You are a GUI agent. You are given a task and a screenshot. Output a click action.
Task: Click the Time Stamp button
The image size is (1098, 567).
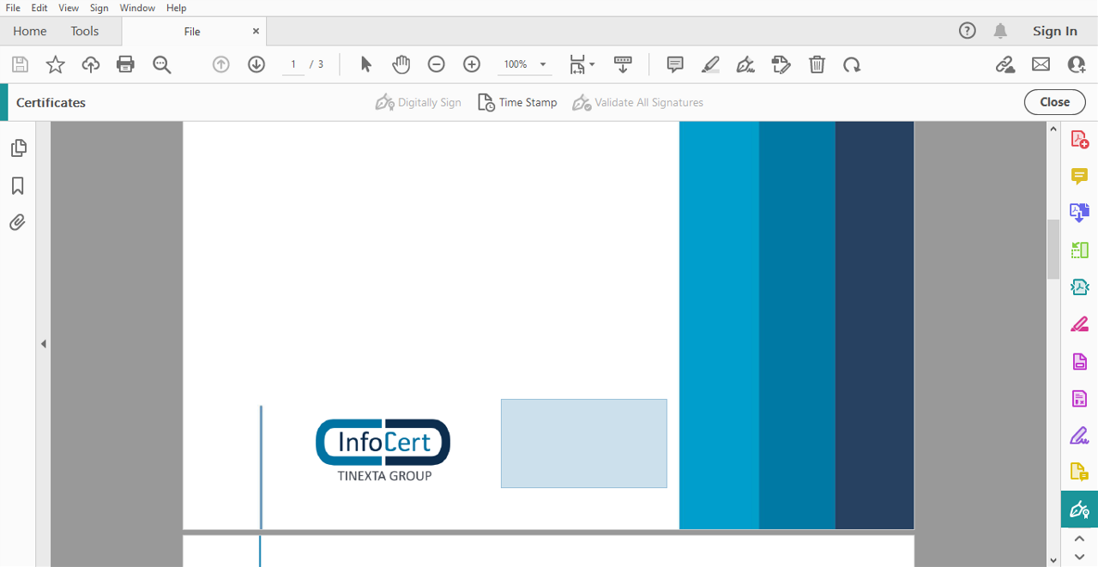(x=517, y=102)
